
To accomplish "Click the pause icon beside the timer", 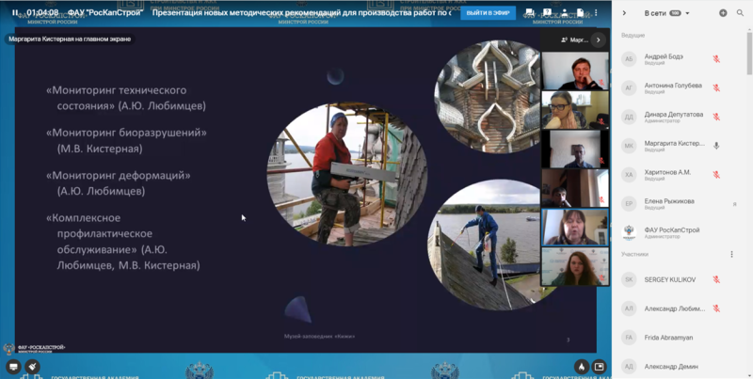I will point(15,13).
